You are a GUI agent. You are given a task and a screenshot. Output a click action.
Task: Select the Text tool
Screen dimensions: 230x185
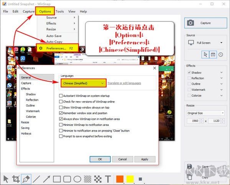[108, 179]
